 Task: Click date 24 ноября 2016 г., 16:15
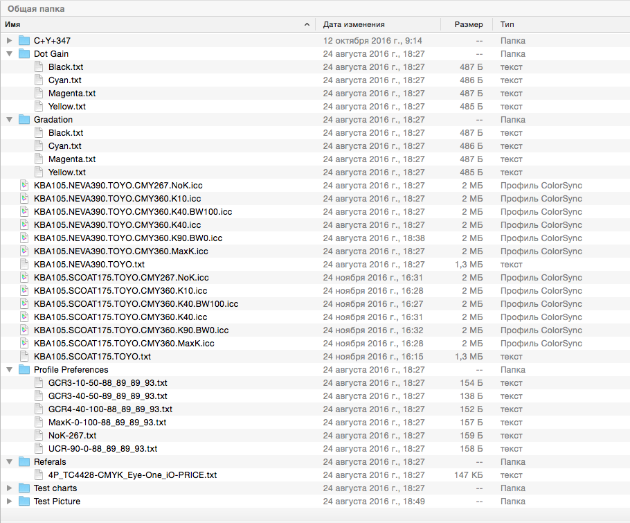pos(373,357)
